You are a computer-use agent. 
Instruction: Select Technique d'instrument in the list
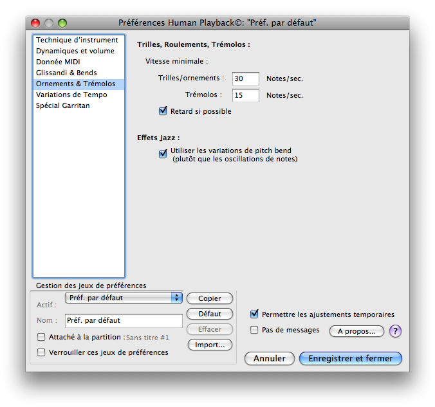coord(77,40)
